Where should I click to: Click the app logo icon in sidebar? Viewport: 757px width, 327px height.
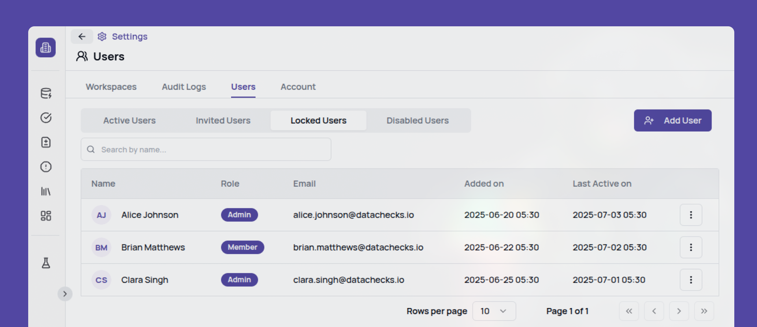[x=45, y=47]
